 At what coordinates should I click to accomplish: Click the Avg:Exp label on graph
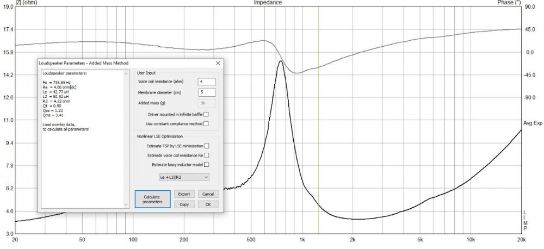(533, 123)
